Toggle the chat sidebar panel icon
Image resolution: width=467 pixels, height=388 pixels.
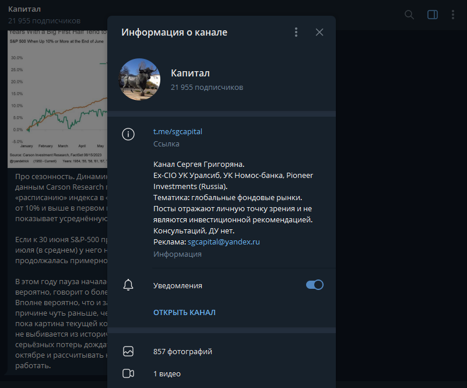pyautogui.click(x=432, y=15)
